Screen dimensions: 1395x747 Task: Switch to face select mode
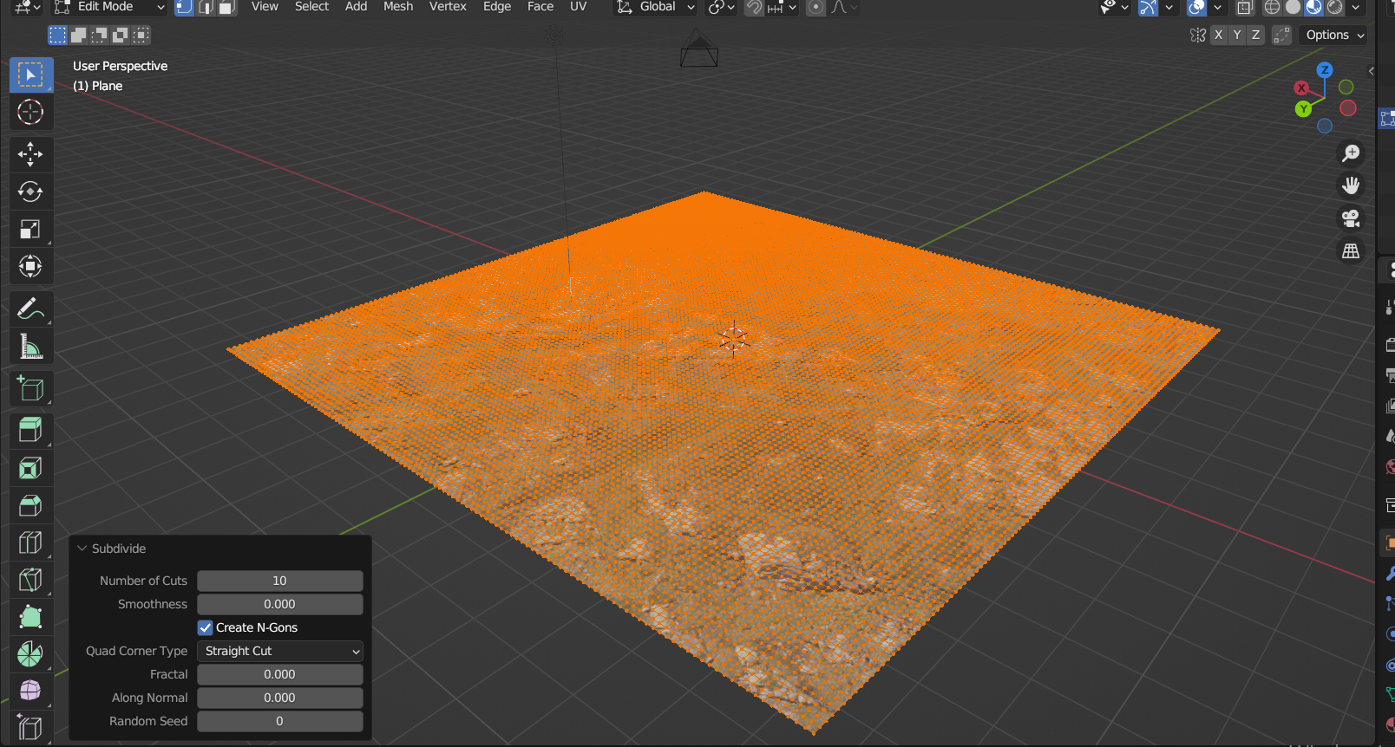coord(226,7)
